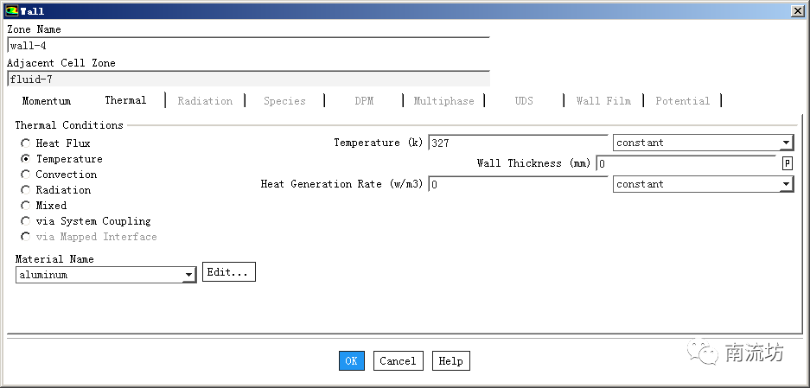Click the Wall dialog title bar icon
810x388 pixels.
coord(11,11)
